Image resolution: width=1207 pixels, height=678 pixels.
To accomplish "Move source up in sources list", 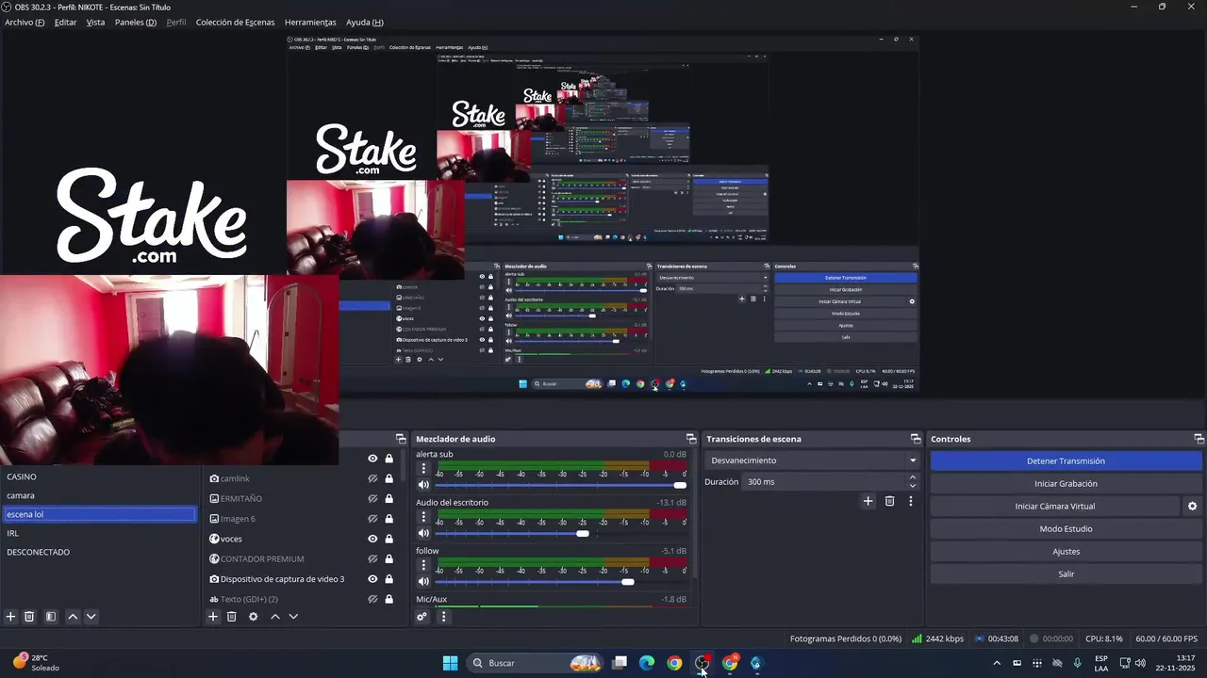I will click(275, 617).
